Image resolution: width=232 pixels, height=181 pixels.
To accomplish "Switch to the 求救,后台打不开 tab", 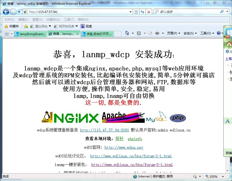I will tap(97, 34).
